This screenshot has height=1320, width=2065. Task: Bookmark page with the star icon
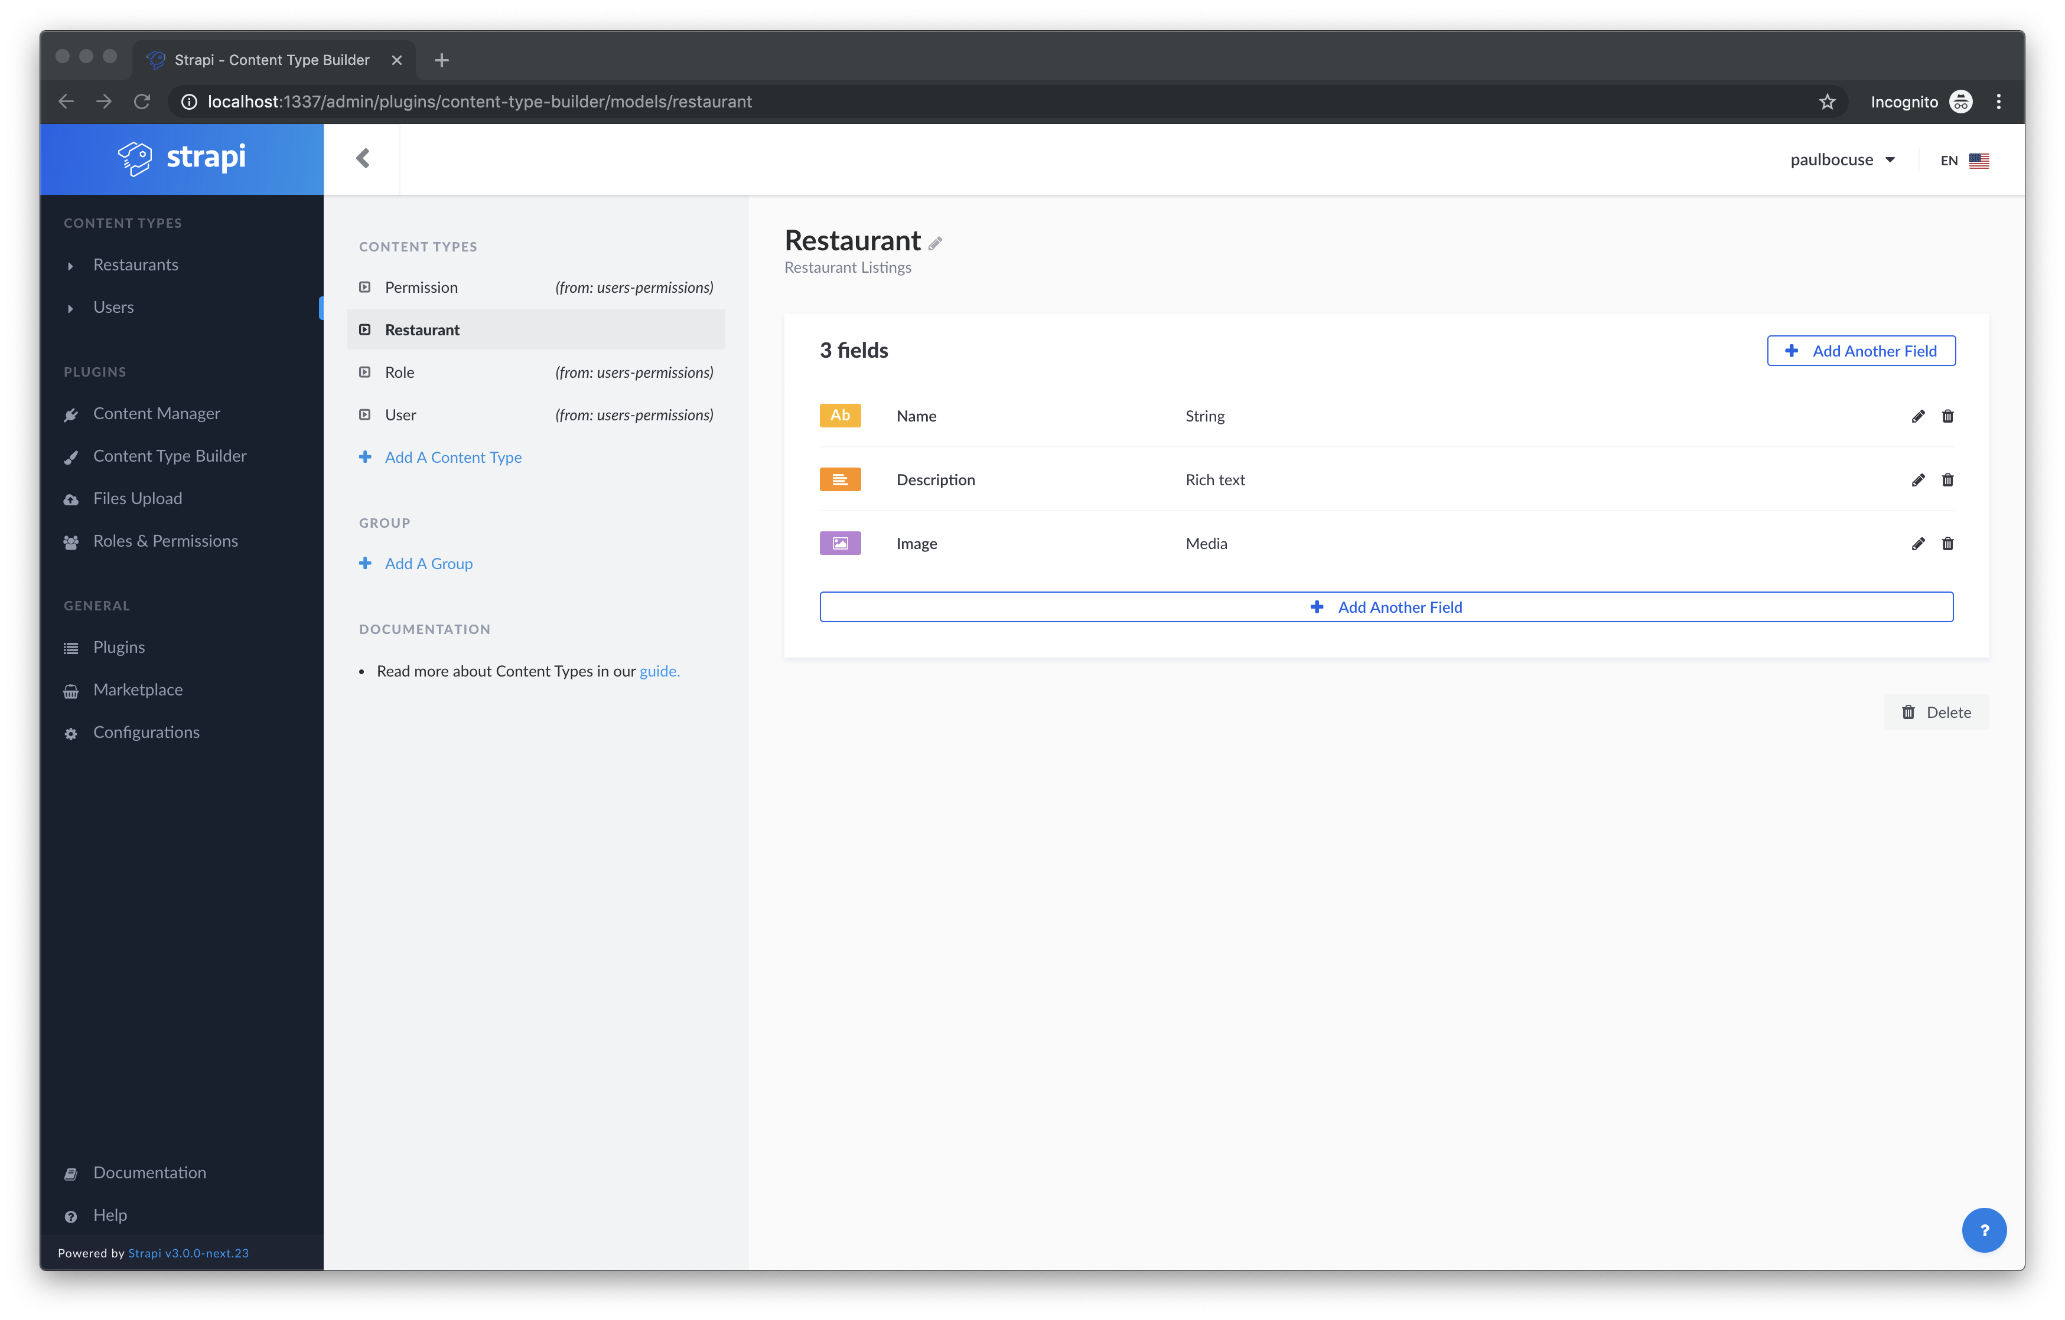coord(1826,102)
